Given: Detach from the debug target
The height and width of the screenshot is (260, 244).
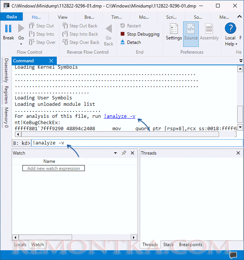Looking at the screenshot, I should point(131,42).
